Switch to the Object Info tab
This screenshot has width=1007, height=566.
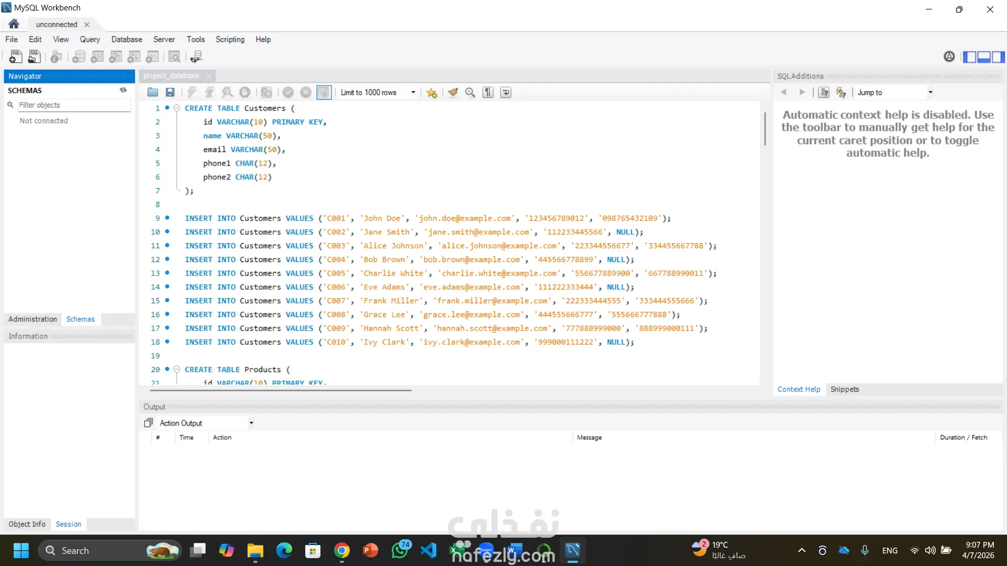[x=27, y=524]
